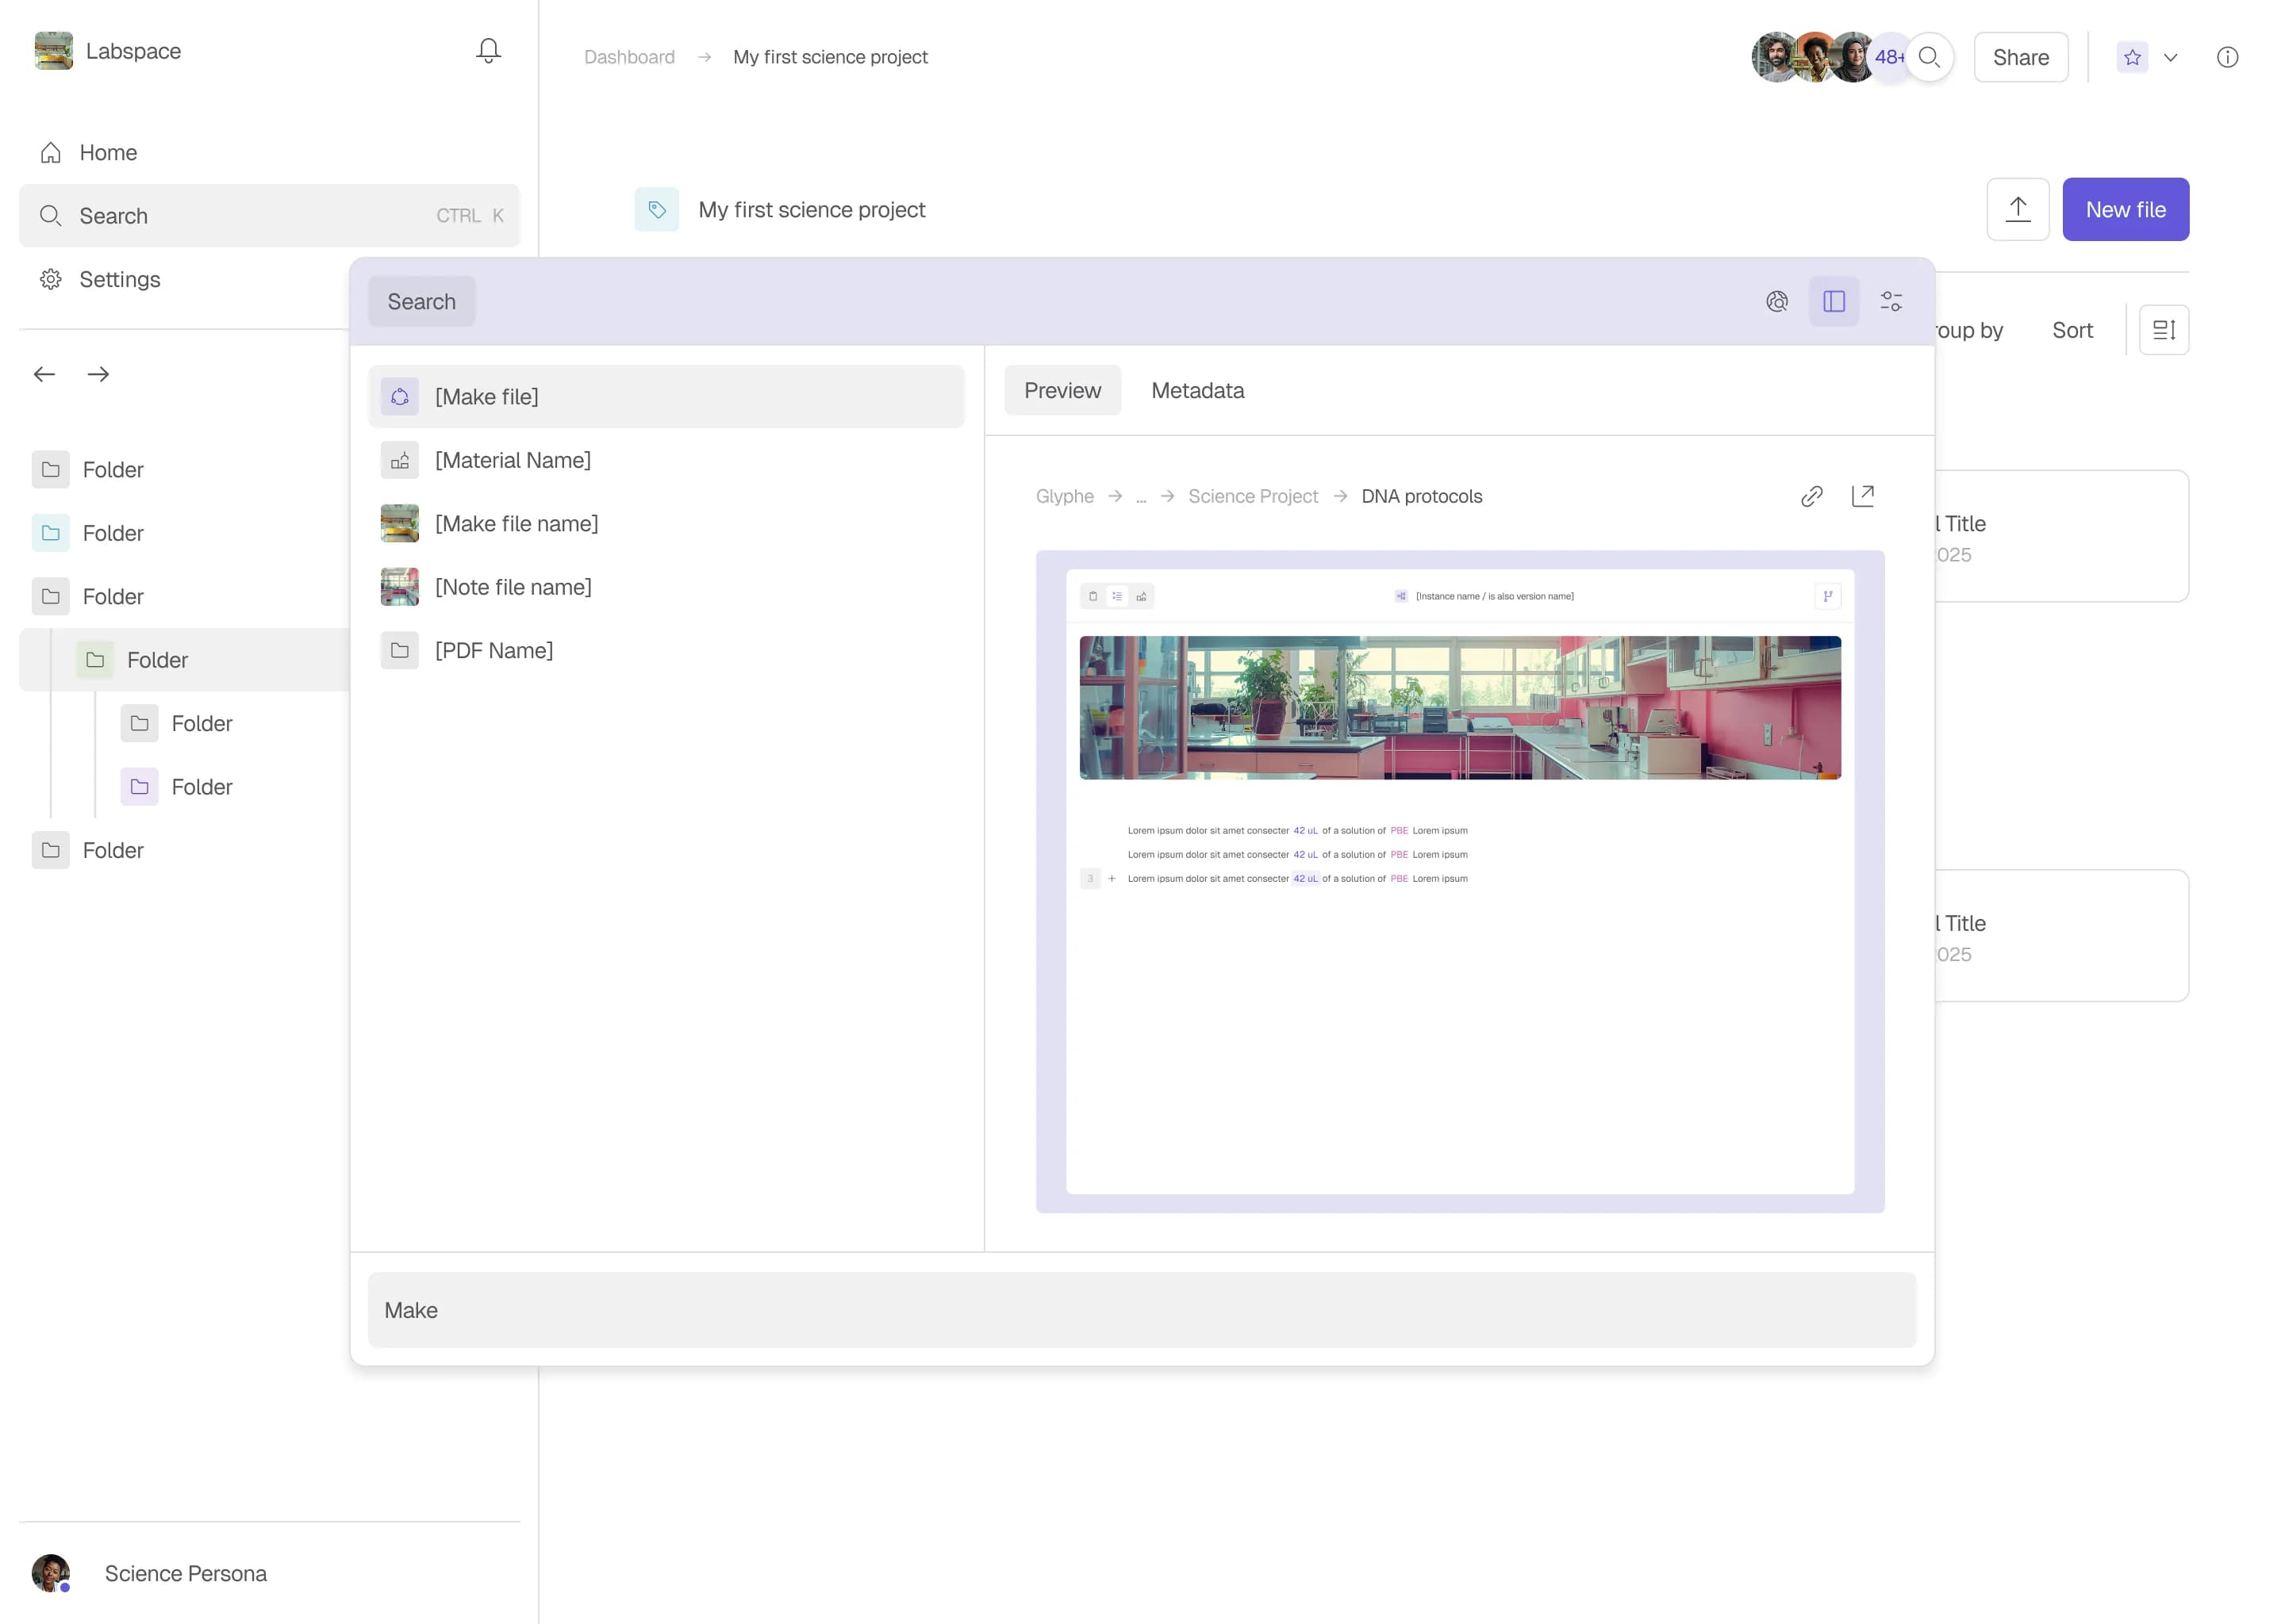Copy link with chain icon
The height and width of the screenshot is (1624, 2285).
1812,496
